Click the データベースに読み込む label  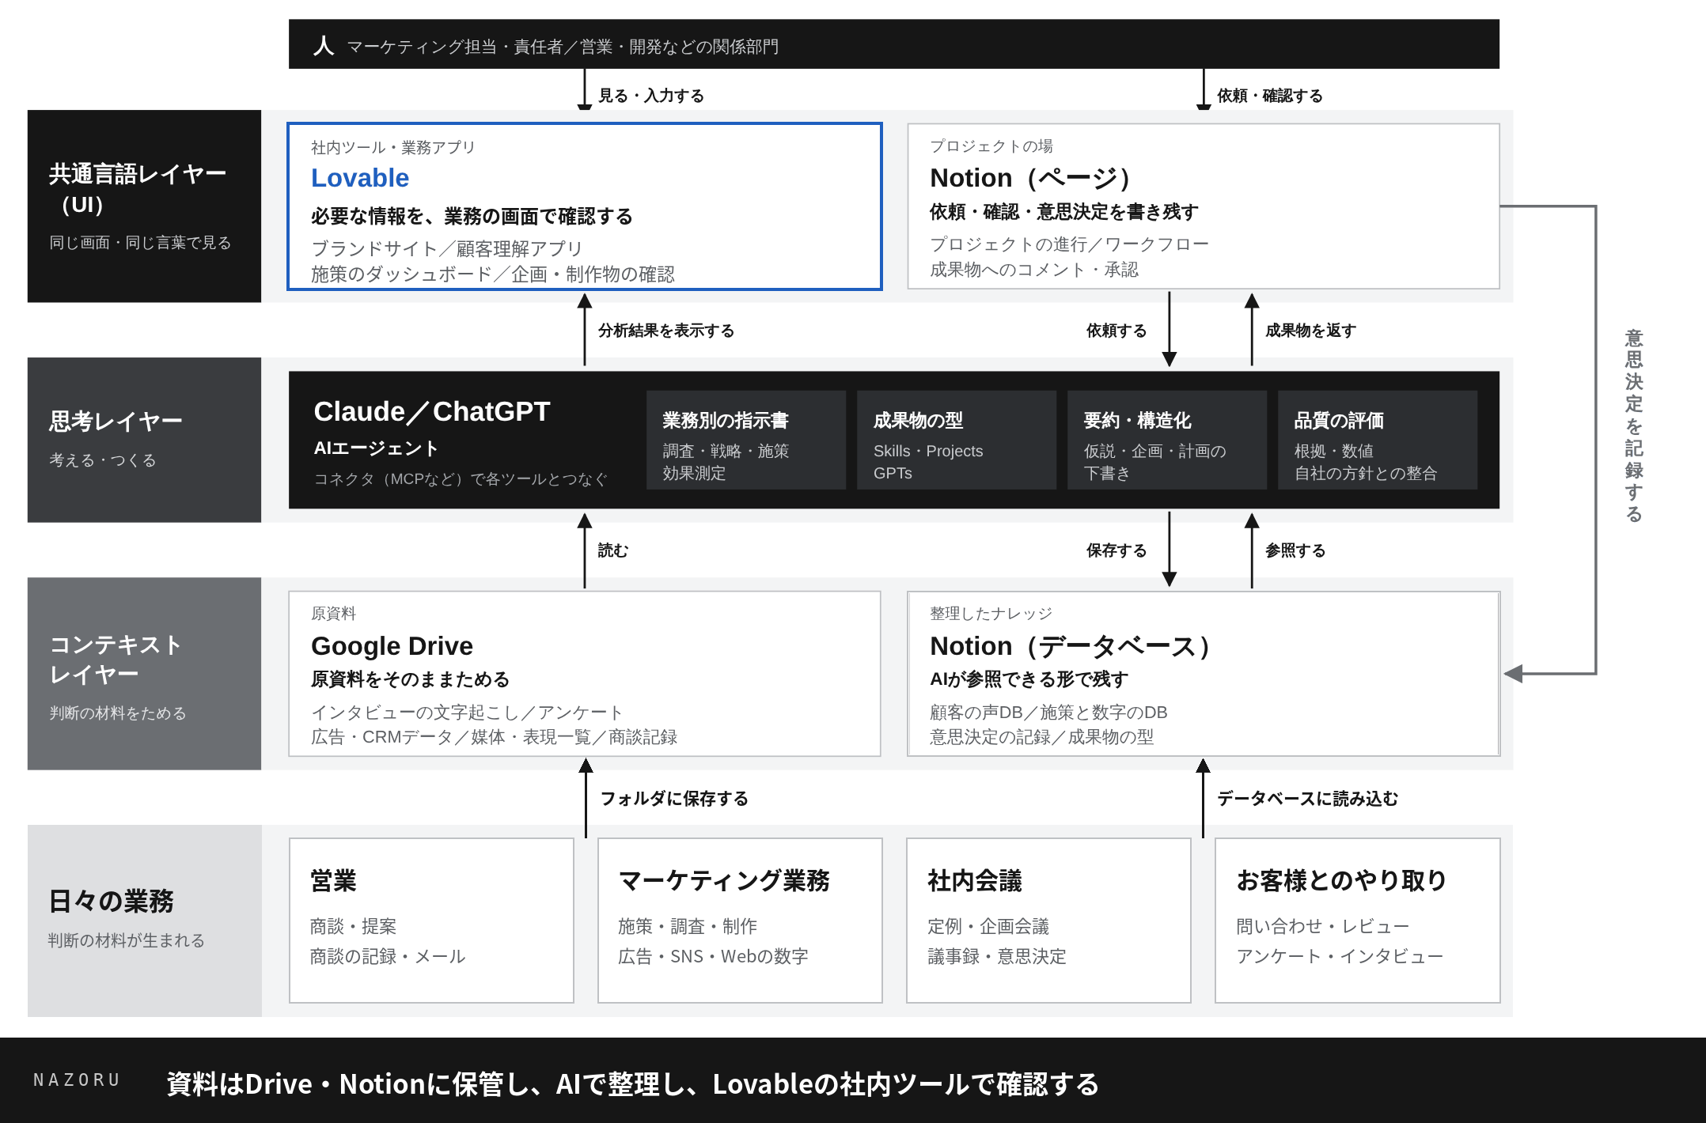pos(1307,799)
